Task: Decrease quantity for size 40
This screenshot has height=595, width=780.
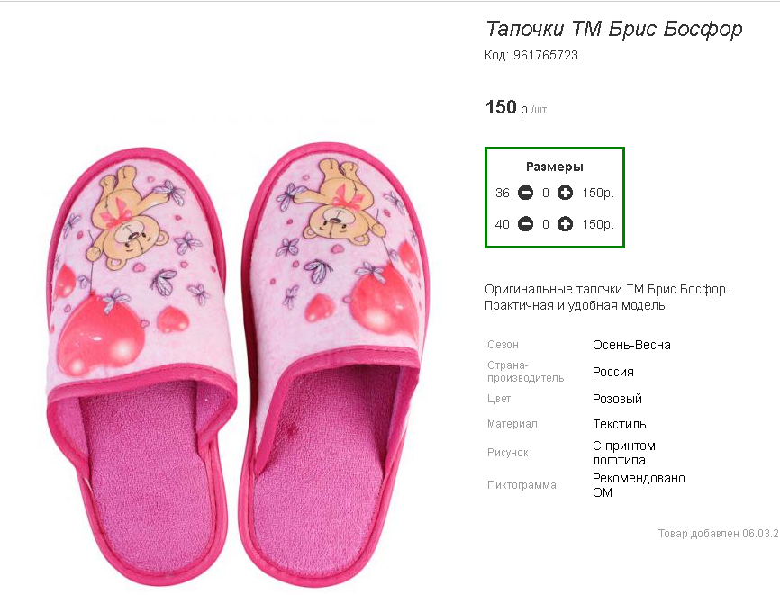Action: click(x=526, y=224)
